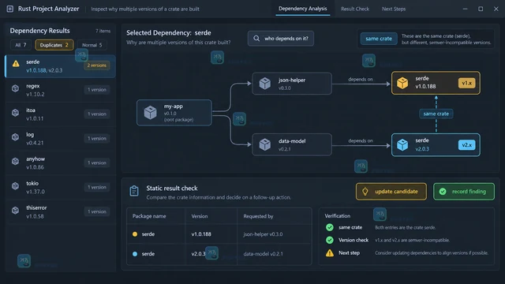Select the anyhow v1.0.86 list entry
This screenshot has height=284, width=505.
pos(60,163)
